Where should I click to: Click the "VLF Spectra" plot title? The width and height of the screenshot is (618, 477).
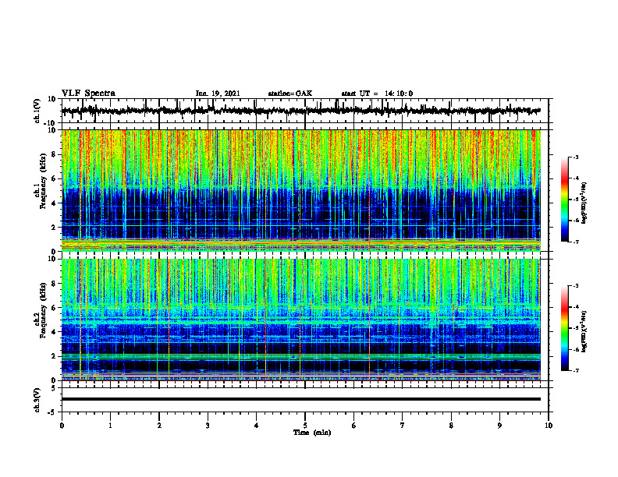pos(88,93)
